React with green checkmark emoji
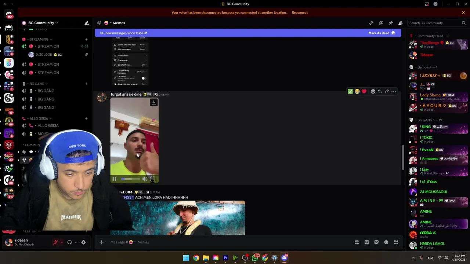This screenshot has height=264, width=470. coord(350,91)
